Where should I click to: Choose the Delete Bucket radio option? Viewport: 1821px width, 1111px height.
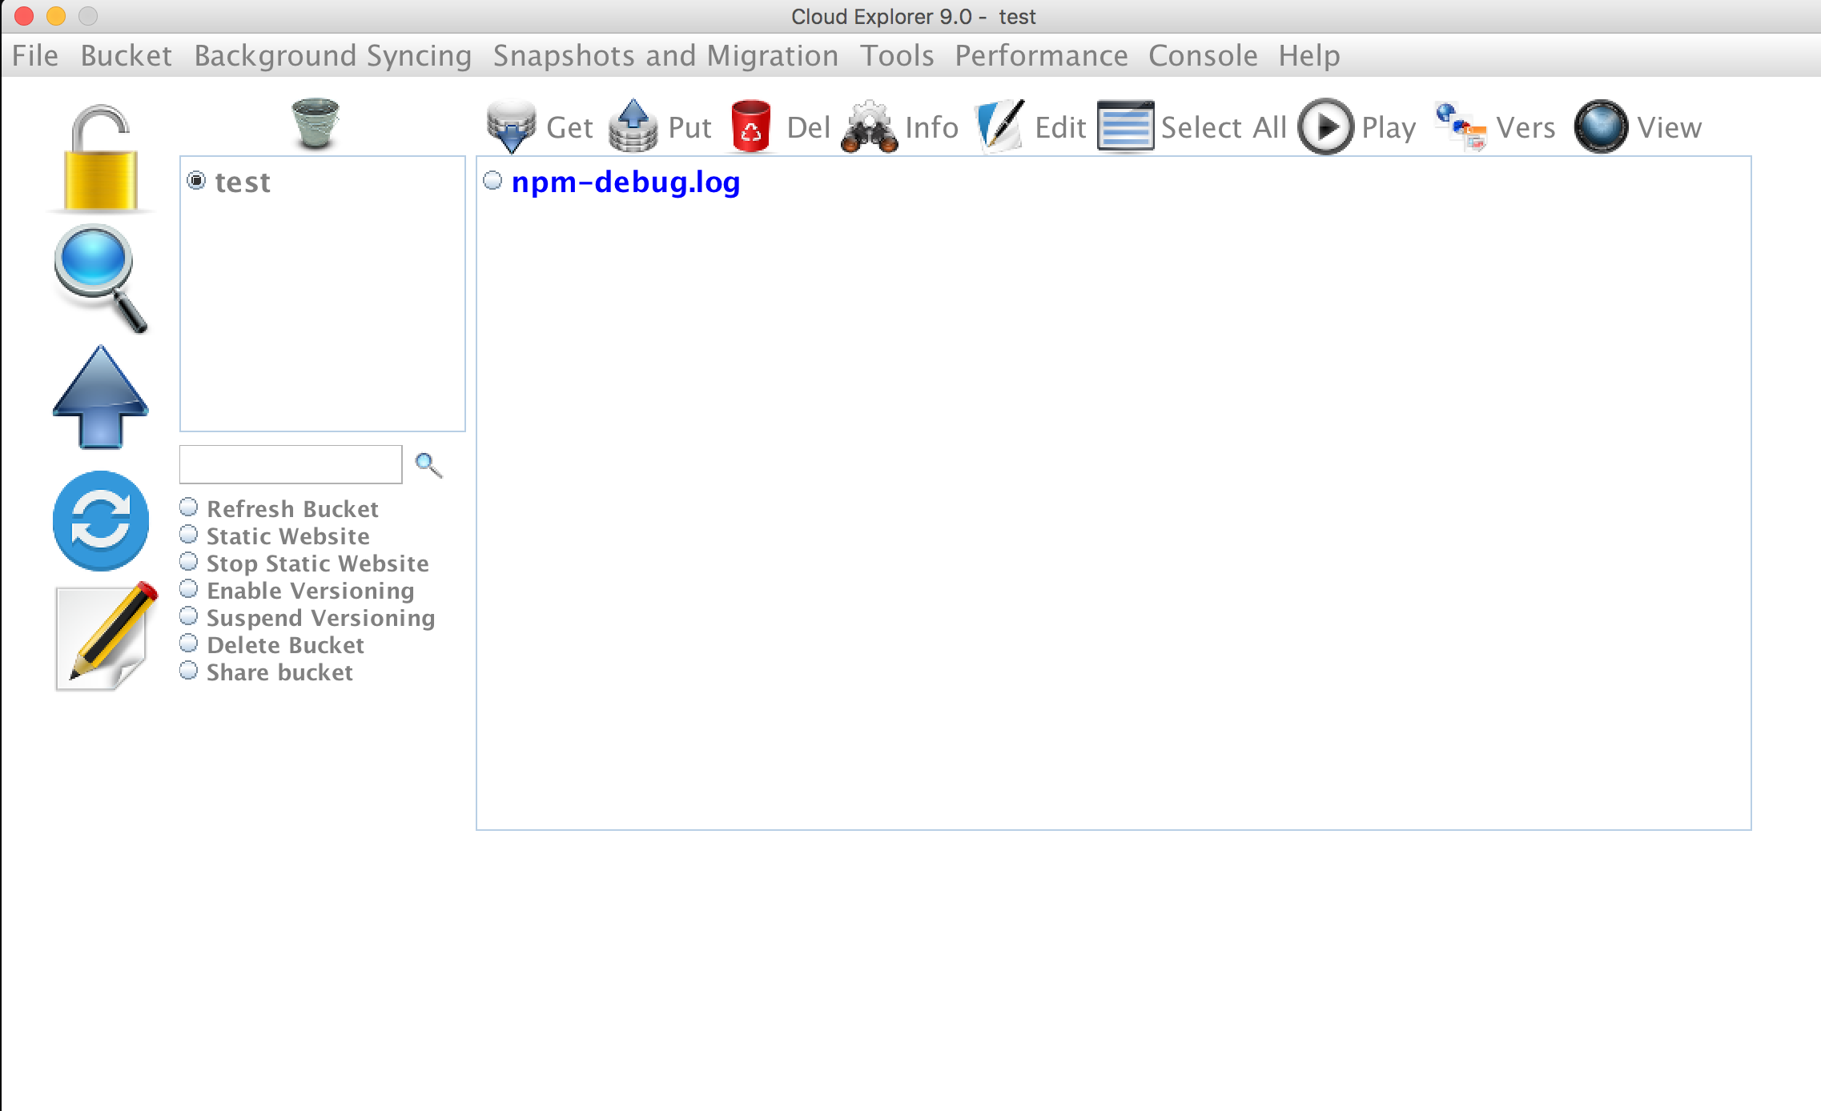point(189,644)
